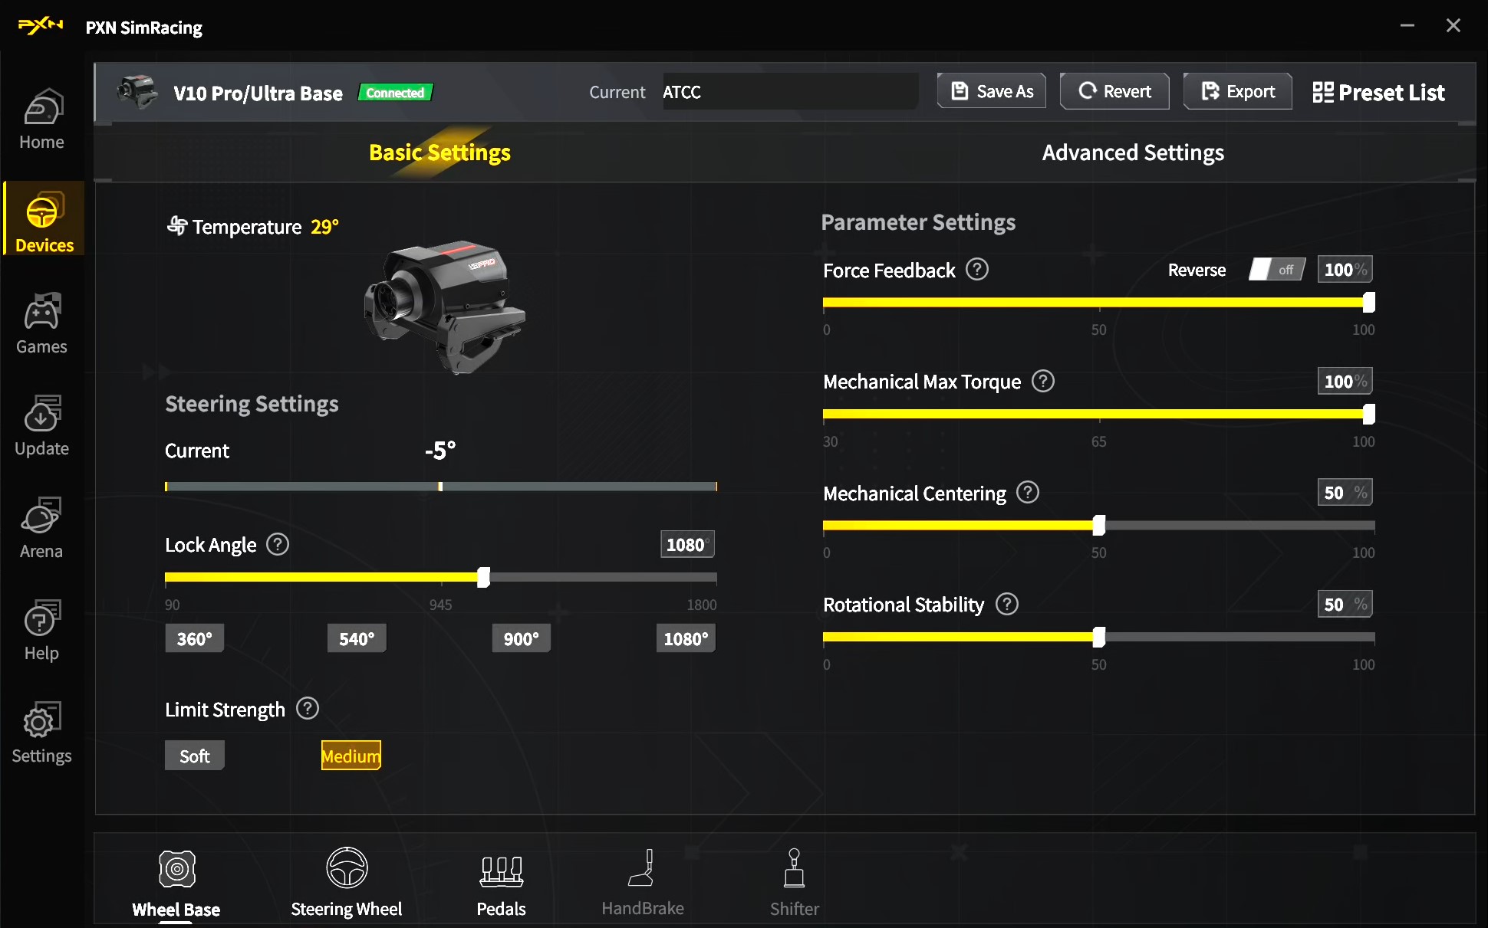Open the Settings gear in sidebar
Viewport: 1488px width, 928px height.
[x=41, y=733]
